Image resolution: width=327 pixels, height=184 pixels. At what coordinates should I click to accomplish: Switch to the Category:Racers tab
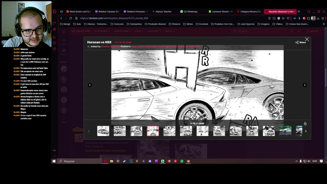coord(249,11)
